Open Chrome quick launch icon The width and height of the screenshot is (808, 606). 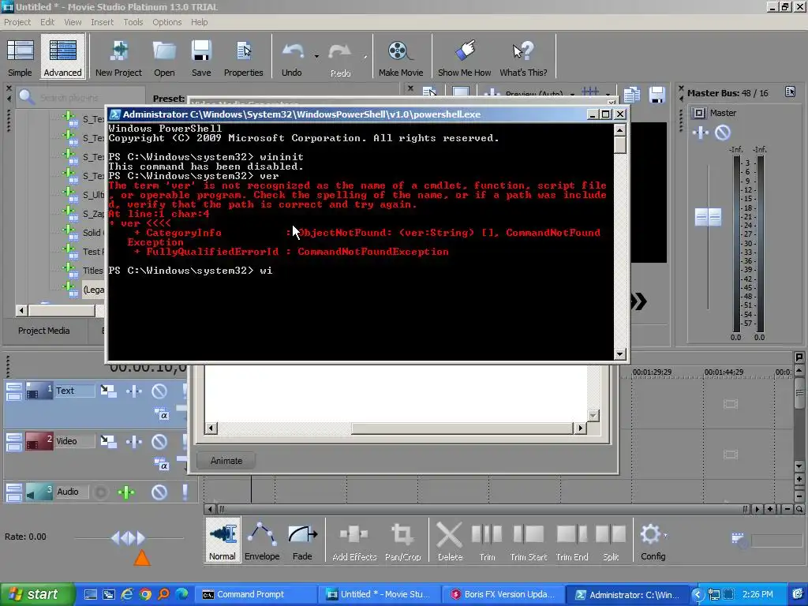145,595
